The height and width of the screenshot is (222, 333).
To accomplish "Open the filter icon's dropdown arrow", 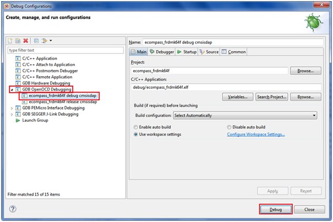I will pyautogui.click(x=51, y=41).
